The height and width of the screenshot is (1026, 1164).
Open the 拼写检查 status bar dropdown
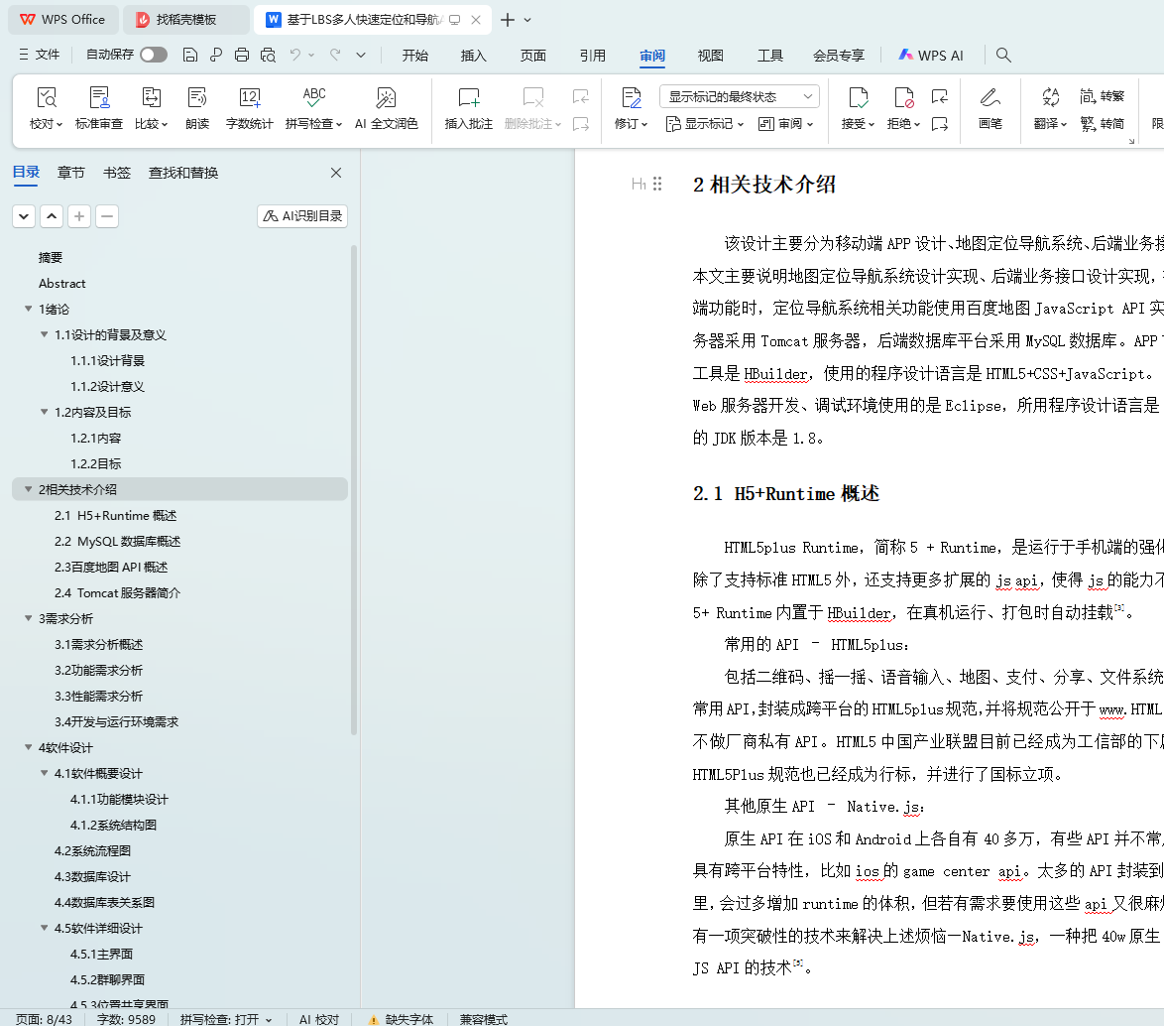click(226, 1019)
